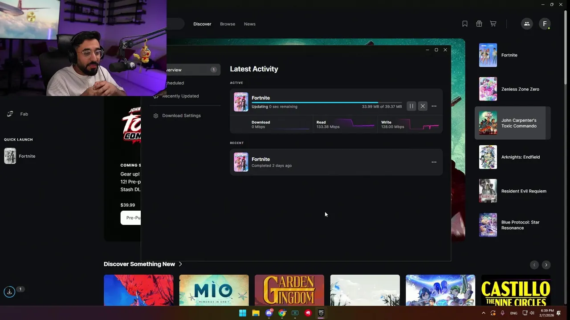Click the Epic Games Launcher taskbar icon
This screenshot has width=570, height=320.
(321, 313)
